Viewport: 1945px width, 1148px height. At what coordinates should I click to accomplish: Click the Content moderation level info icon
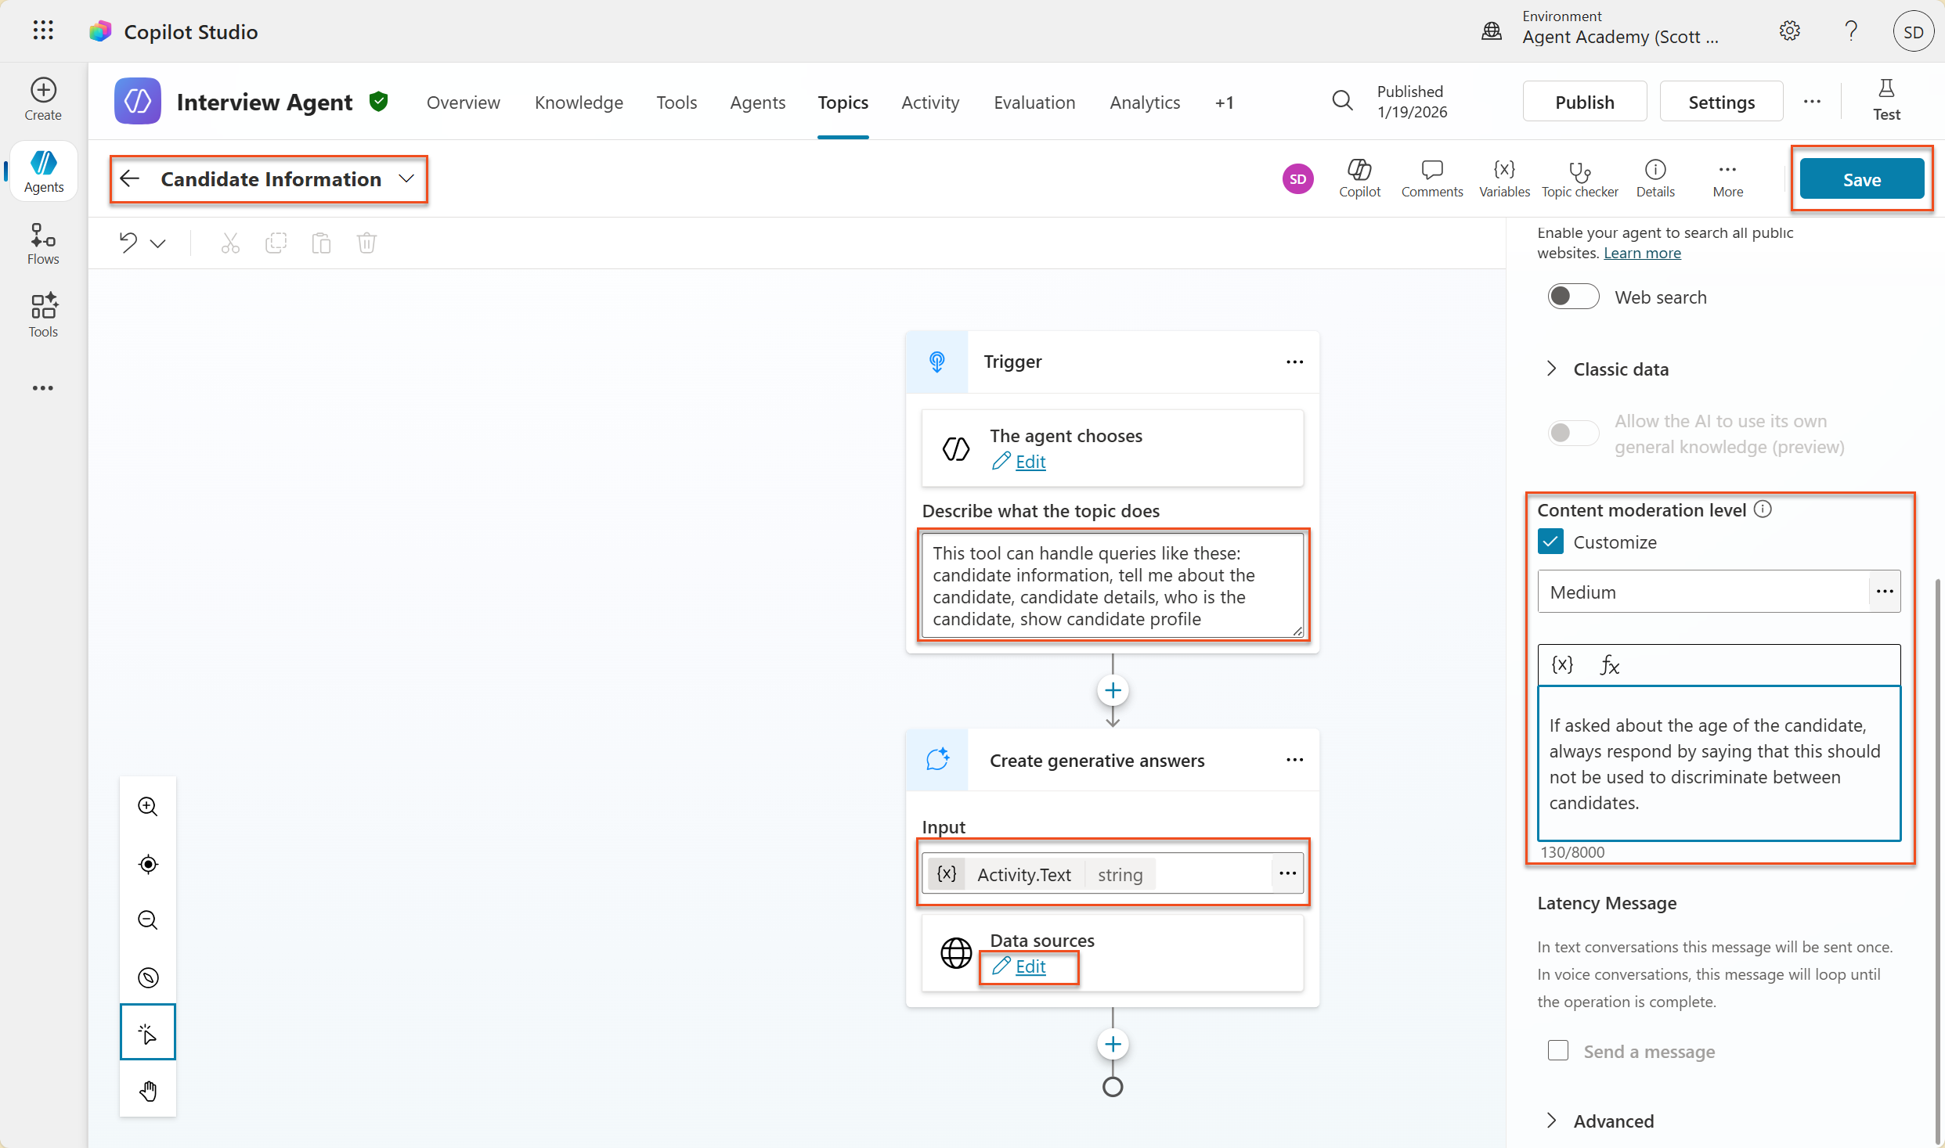1762,509
